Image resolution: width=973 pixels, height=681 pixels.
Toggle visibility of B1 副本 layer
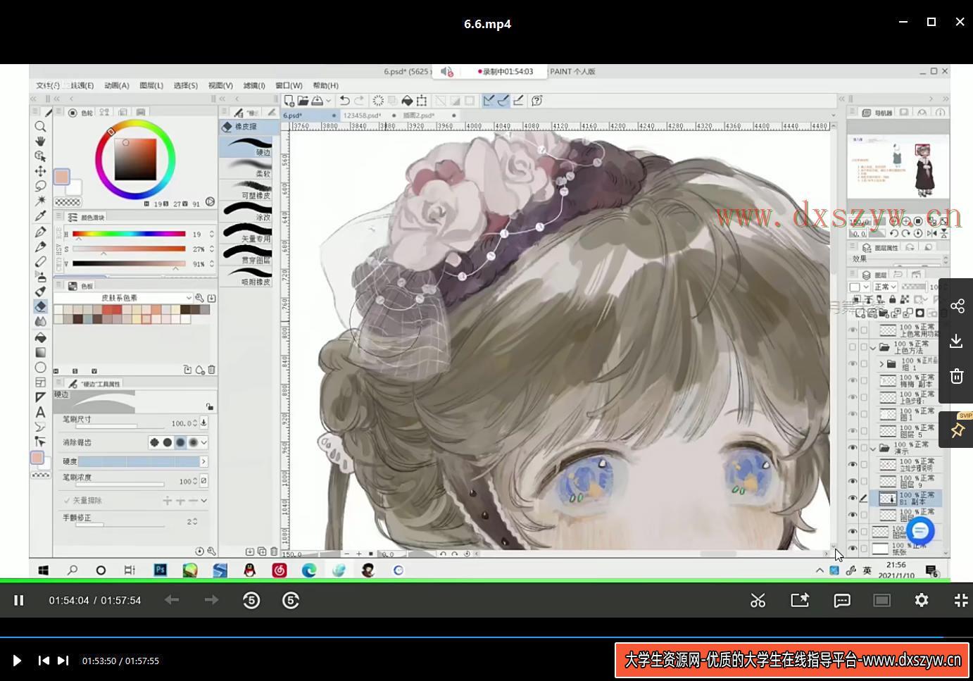point(853,499)
